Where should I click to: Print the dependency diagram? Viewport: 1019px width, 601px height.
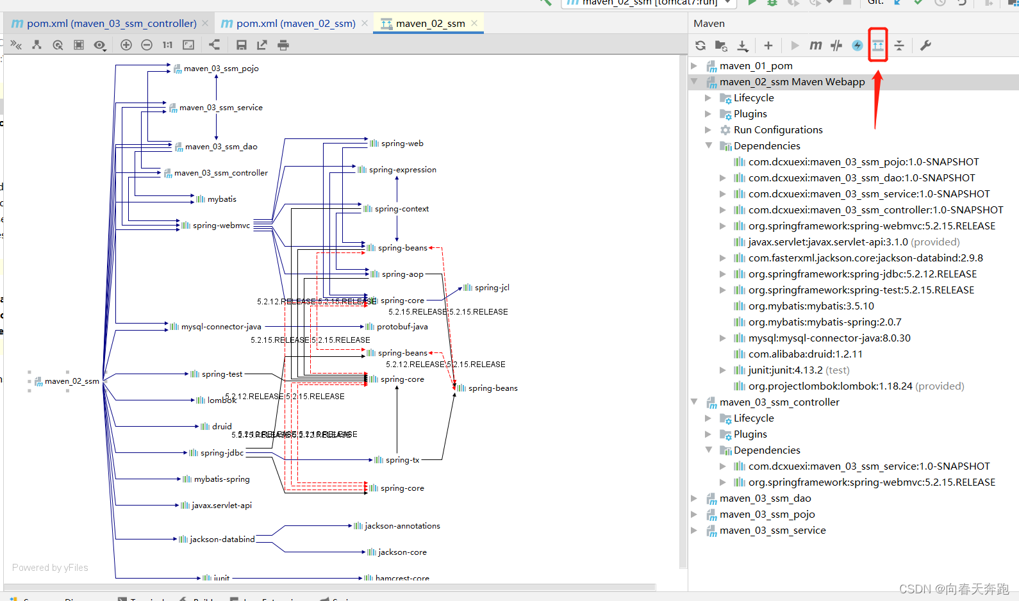click(x=283, y=45)
